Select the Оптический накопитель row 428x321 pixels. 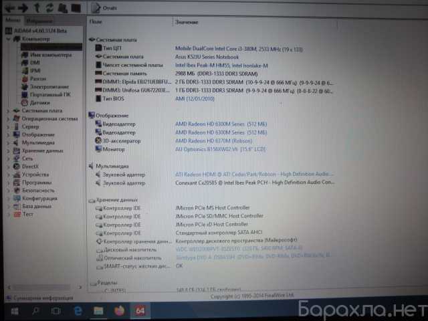(x=132, y=258)
